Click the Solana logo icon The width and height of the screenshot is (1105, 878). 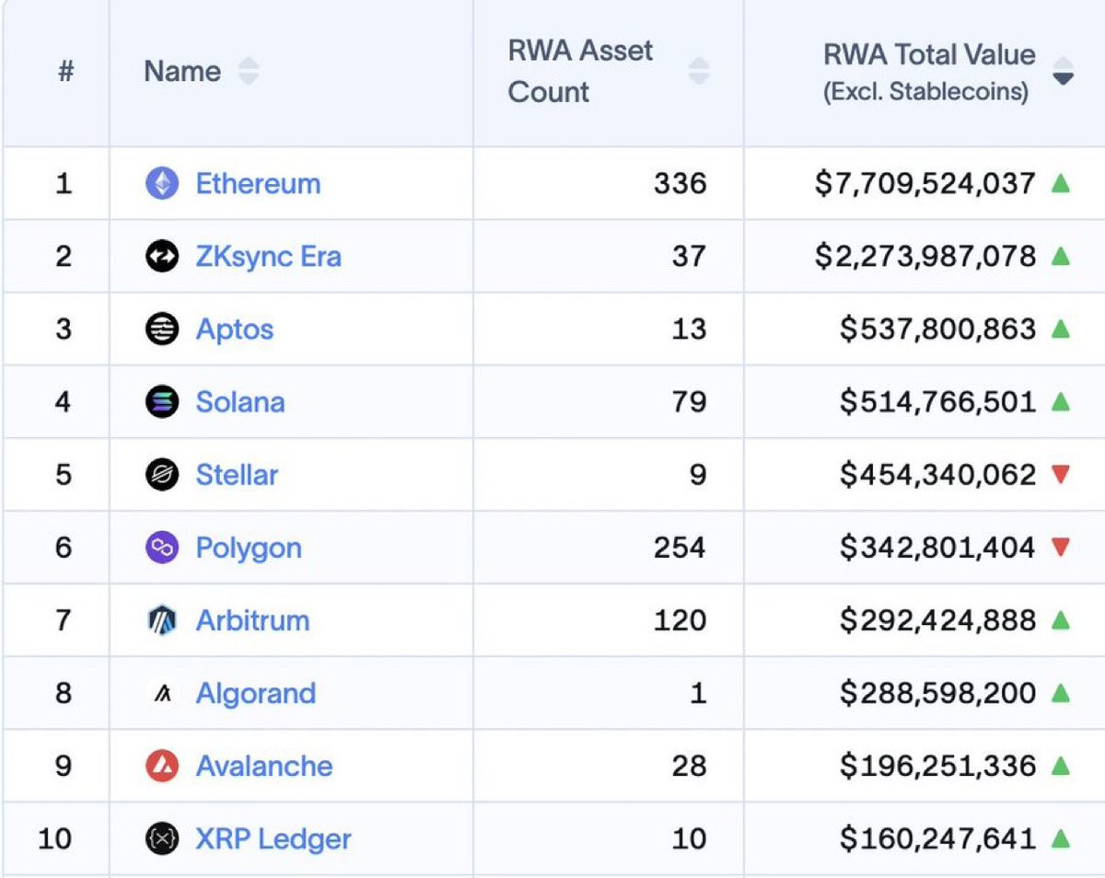coord(162,402)
